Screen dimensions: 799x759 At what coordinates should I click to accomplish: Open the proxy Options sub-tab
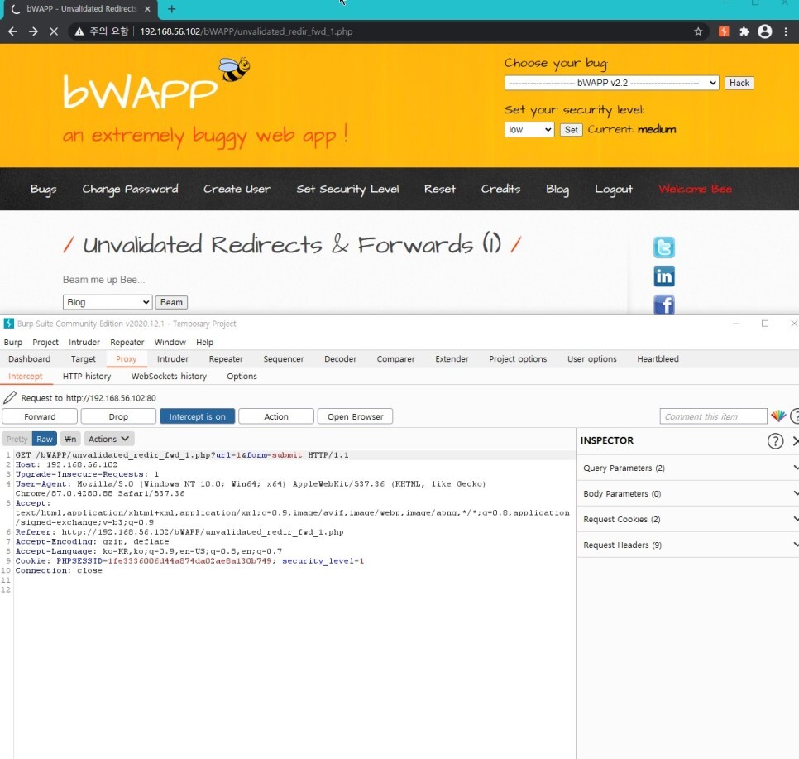(242, 376)
